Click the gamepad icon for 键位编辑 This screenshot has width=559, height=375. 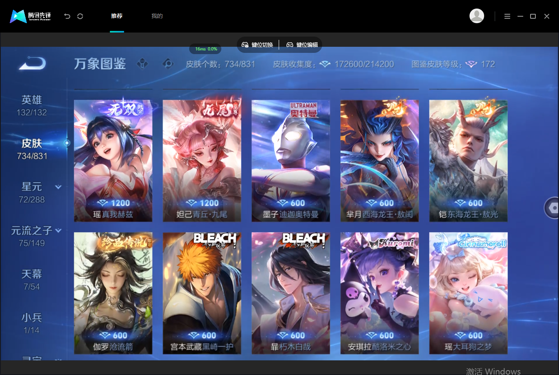[290, 45]
